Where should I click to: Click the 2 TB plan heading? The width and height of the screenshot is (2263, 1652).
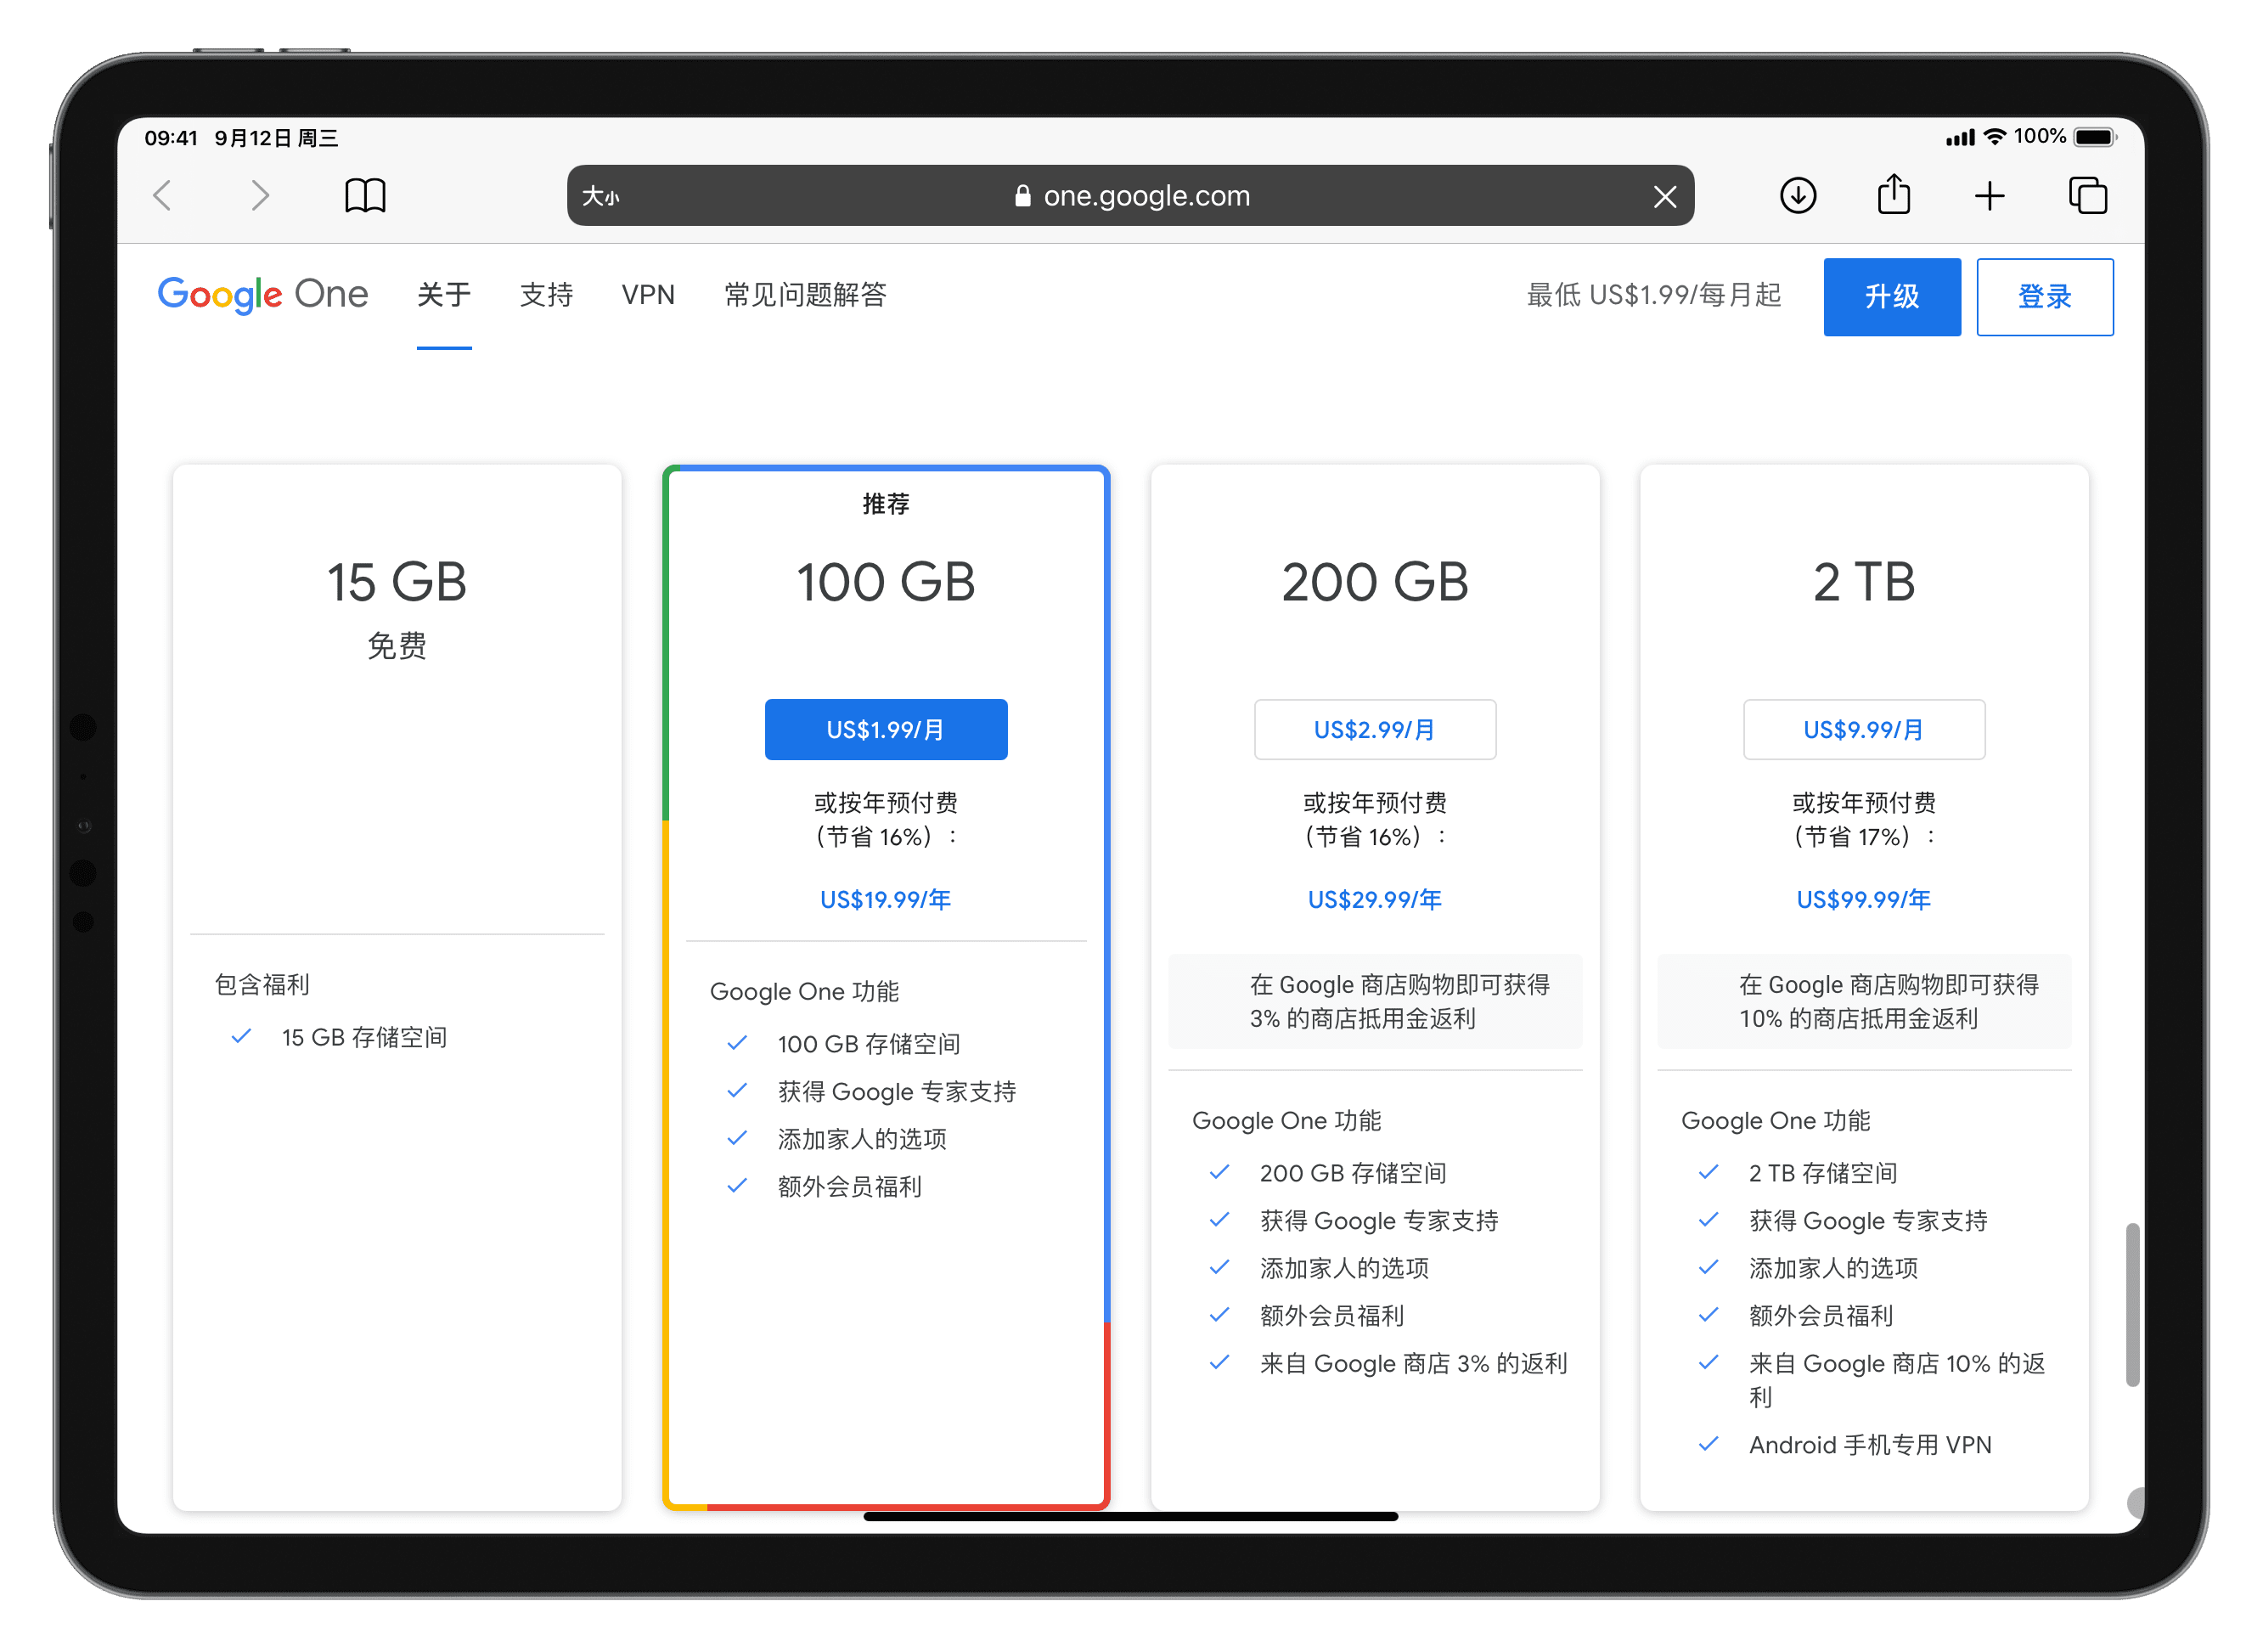tap(1863, 581)
